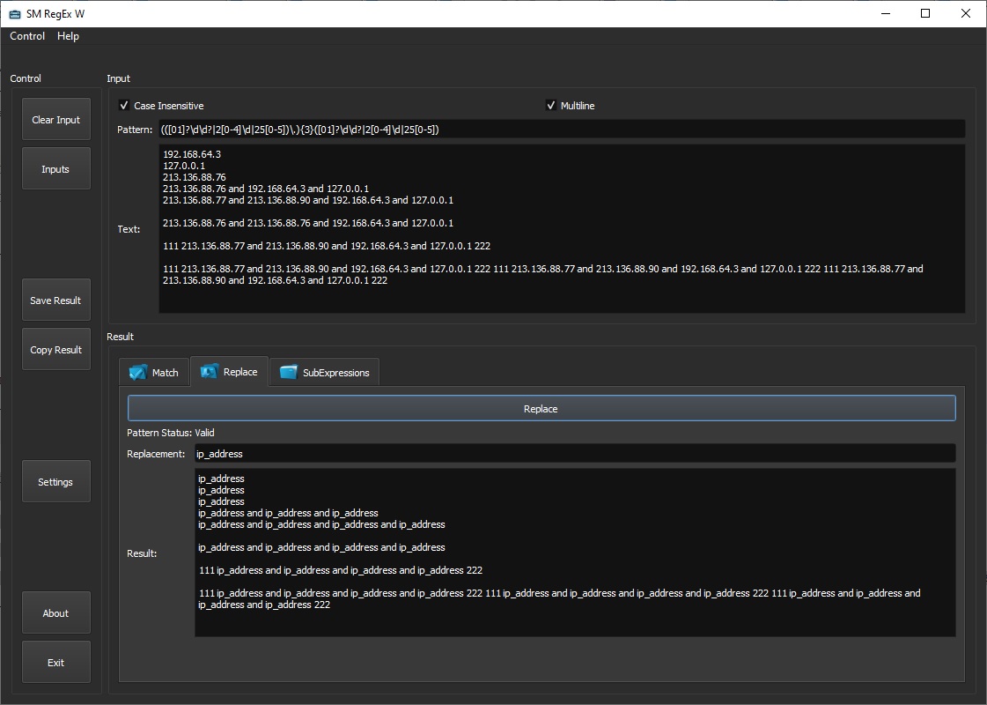Click the SubExpressions tab icon
Screen dimensions: 987x705
pos(288,373)
